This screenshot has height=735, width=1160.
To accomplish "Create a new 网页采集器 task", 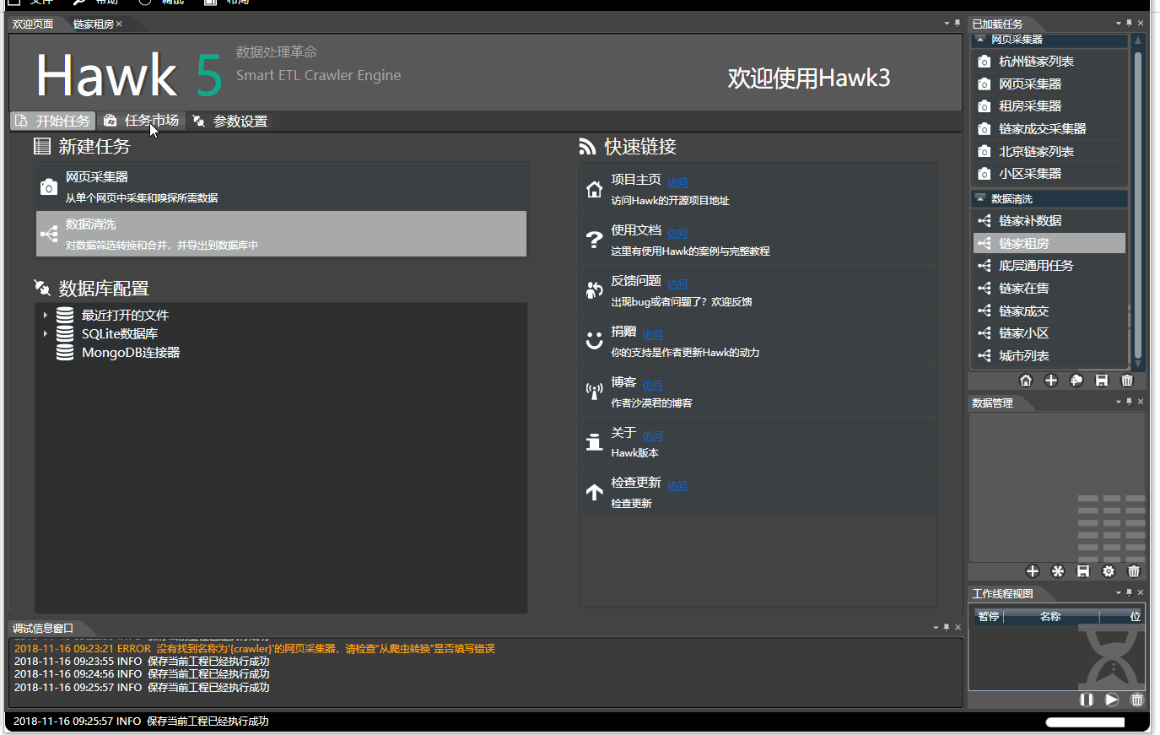I will (x=281, y=186).
